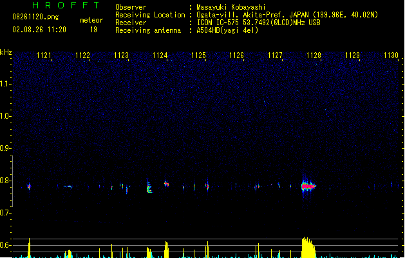Screen dimensions: 405x258
Task: Click the 1126 time axis marker
Action: click(236, 55)
